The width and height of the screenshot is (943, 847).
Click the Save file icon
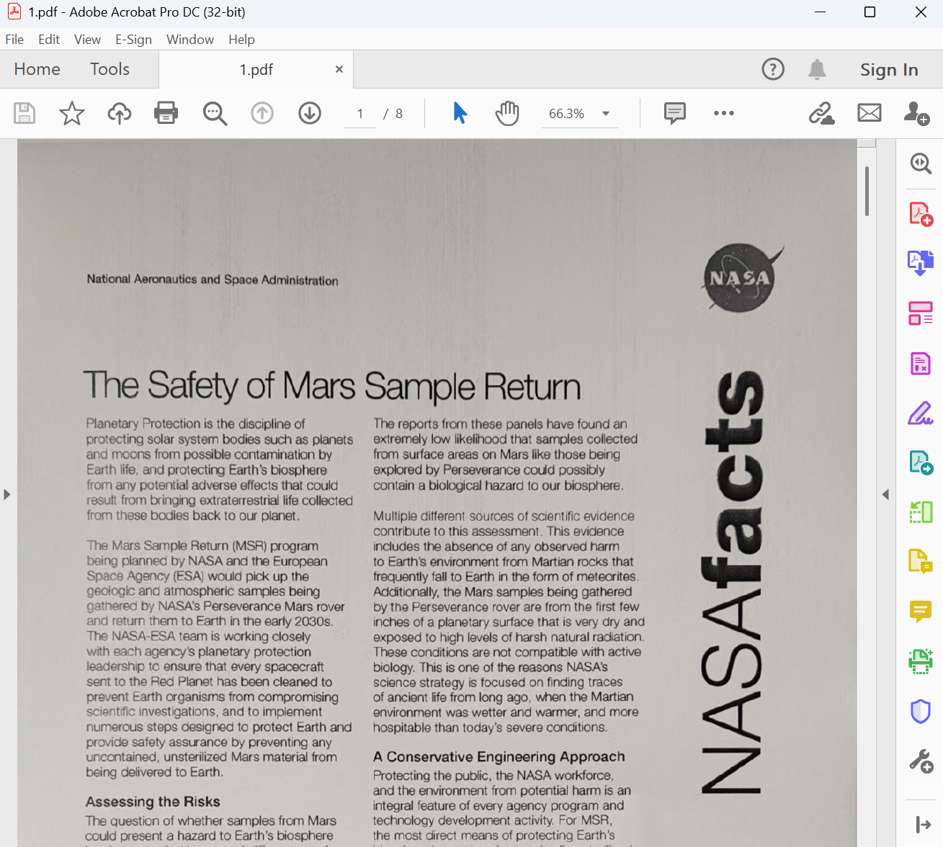(x=24, y=113)
